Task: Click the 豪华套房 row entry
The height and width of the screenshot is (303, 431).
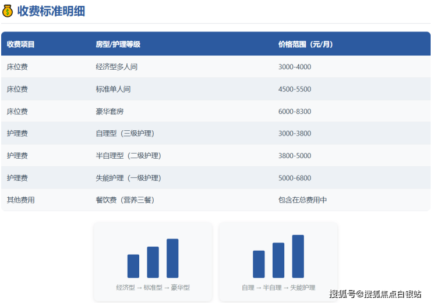Action: (x=109, y=112)
